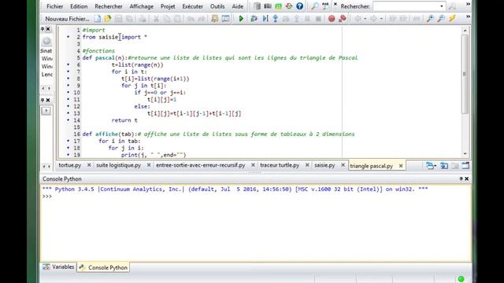Pin the upper left side panel
The height and width of the screenshot is (283, 504).
tap(43, 29)
